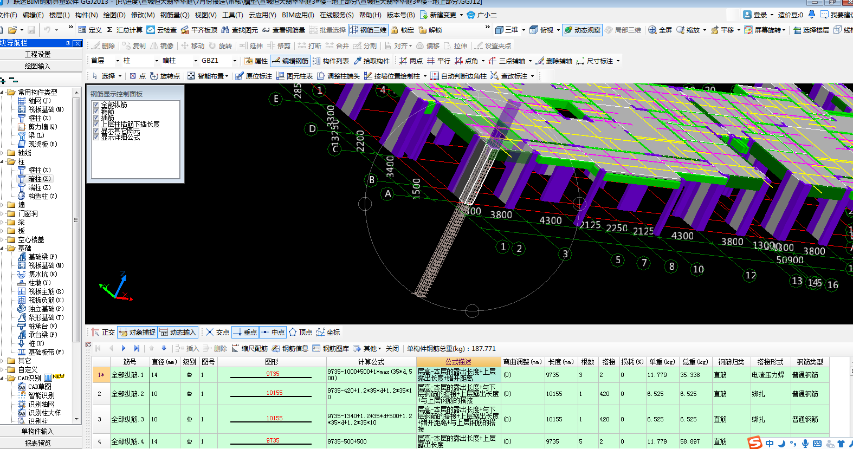Image resolution: width=853 pixels, height=449 pixels.
Task: Click 全屏 full screen tool
Action: 660,30
